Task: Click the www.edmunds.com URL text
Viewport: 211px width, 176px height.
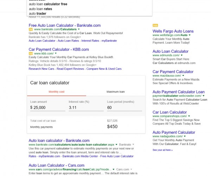Action: [166, 55]
